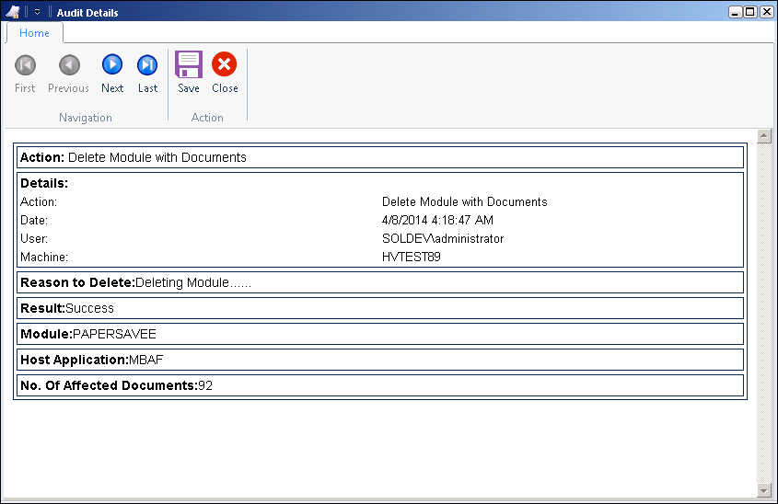Select user value 'SOLDEV\administrator'

443,239
